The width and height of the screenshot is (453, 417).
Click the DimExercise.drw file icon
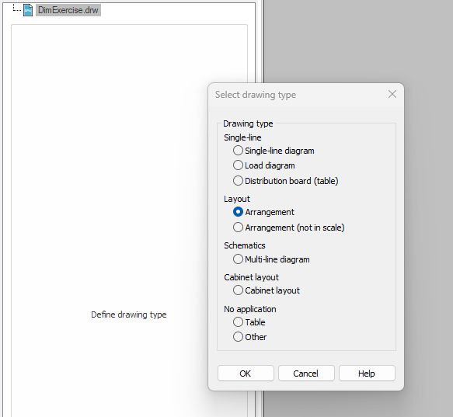[28, 10]
